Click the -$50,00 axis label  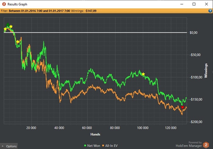click(195, 55)
